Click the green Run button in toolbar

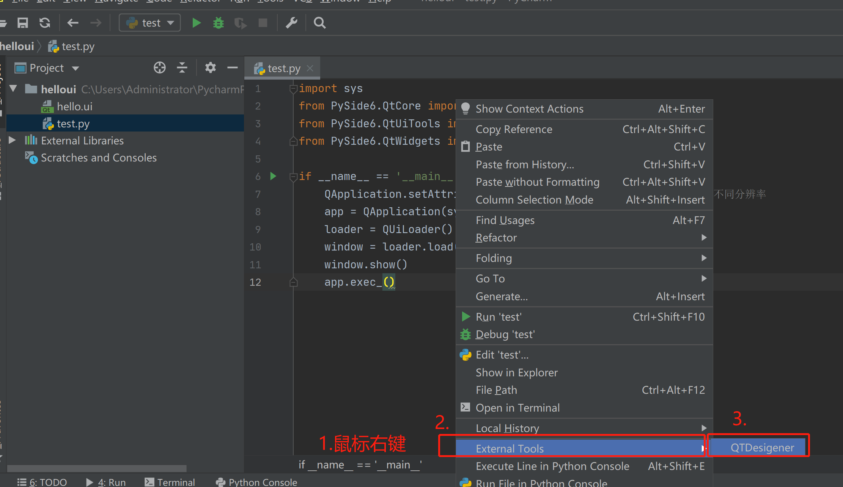(196, 23)
